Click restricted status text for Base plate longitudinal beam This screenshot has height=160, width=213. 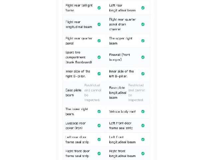click(x=137, y=93)
